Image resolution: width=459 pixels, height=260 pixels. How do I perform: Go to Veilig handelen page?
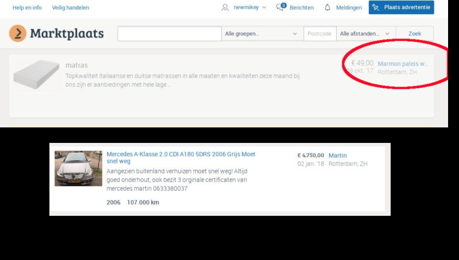coord(71,7)
